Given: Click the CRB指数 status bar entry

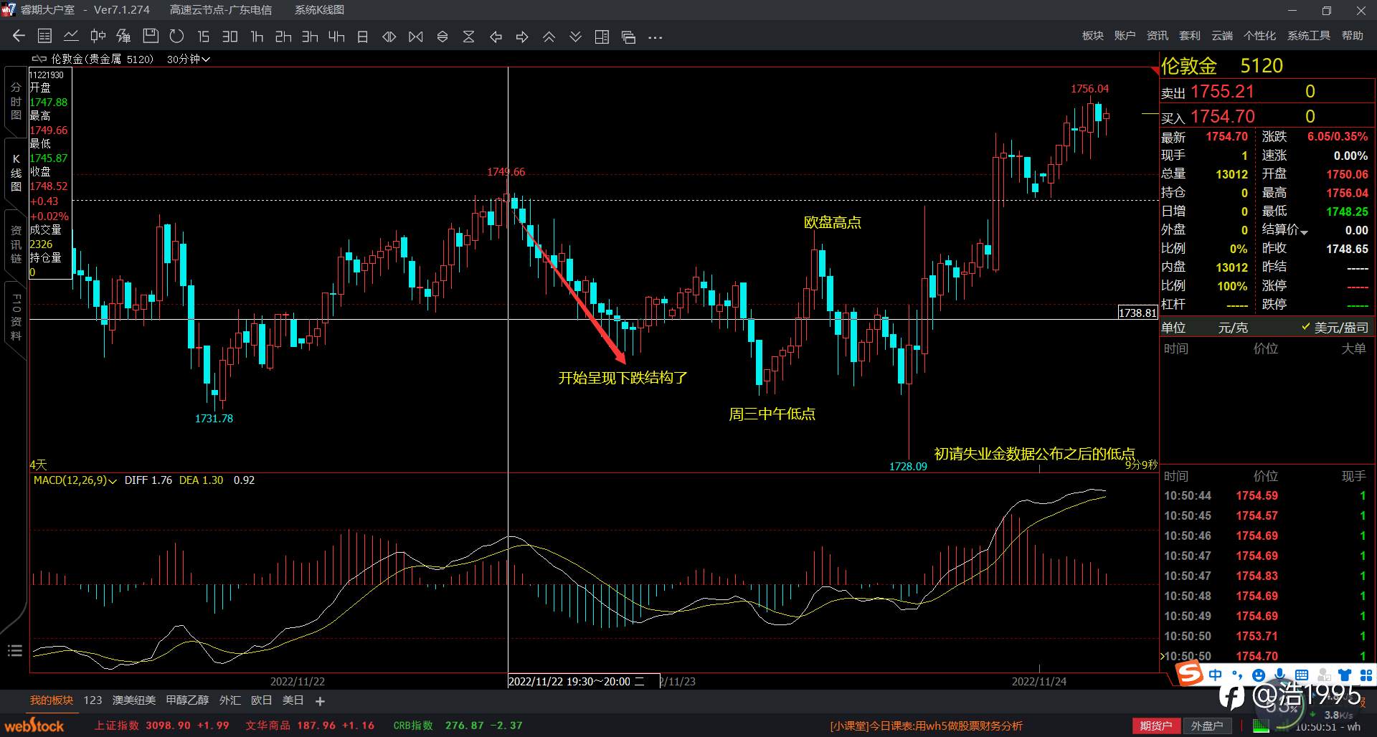Looking at the screenshot, I should (x=458, y=726).
